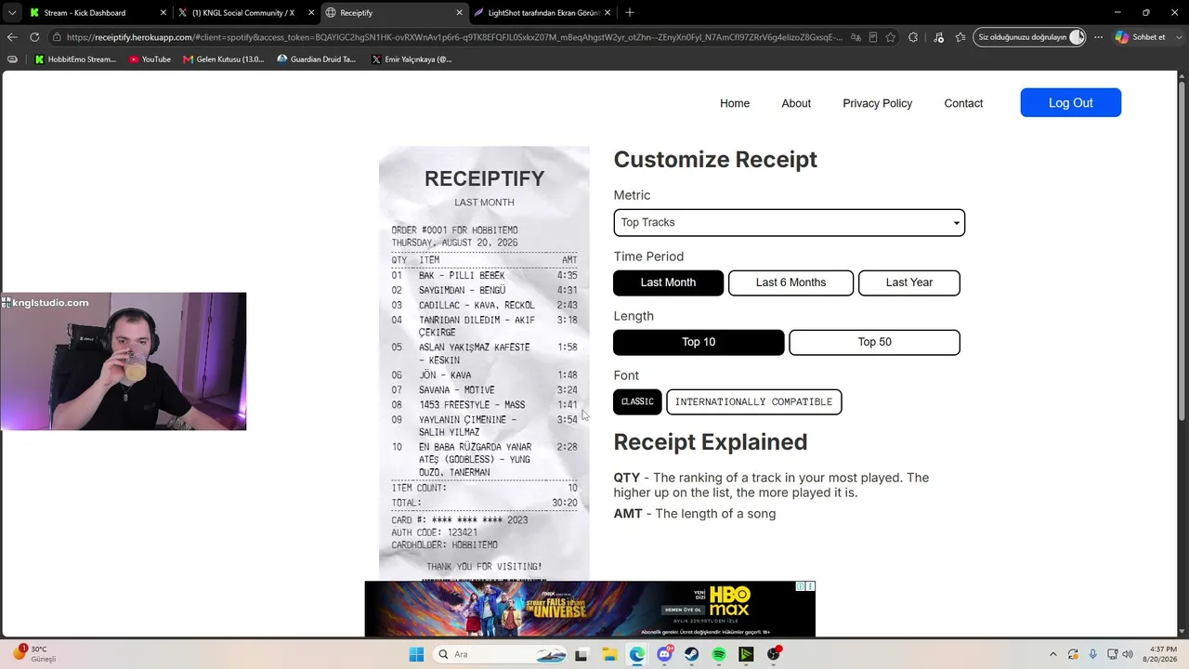
Task: Open the media control music icon
Action: (x=937, y=37)
